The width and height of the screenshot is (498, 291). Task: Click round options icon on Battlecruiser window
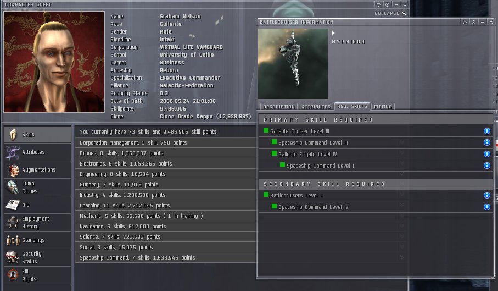pos(473,22)
